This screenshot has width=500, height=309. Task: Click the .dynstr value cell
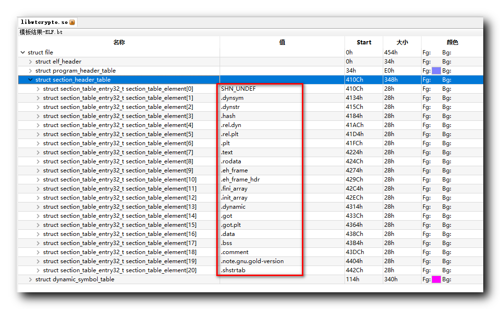282,107
